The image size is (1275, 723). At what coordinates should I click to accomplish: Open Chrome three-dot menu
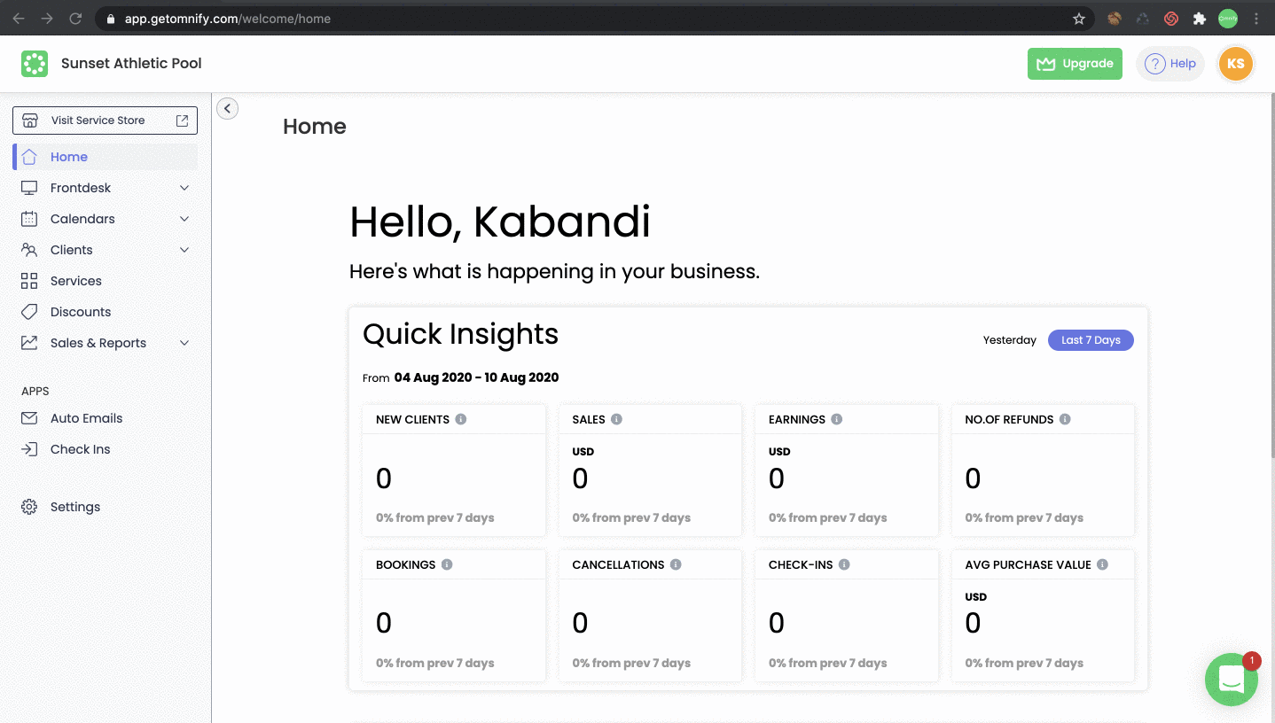point(1256,19)
